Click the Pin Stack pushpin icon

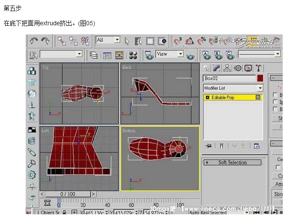click(209, 146)
